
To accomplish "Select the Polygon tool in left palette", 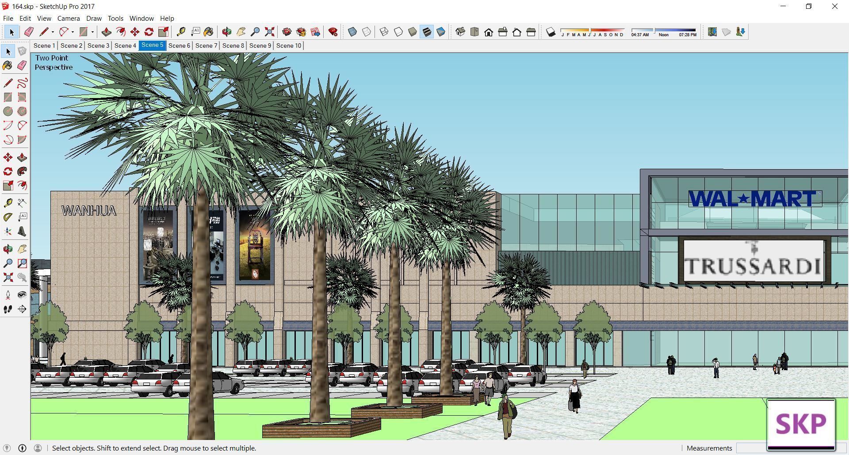I will coord(22,111).
